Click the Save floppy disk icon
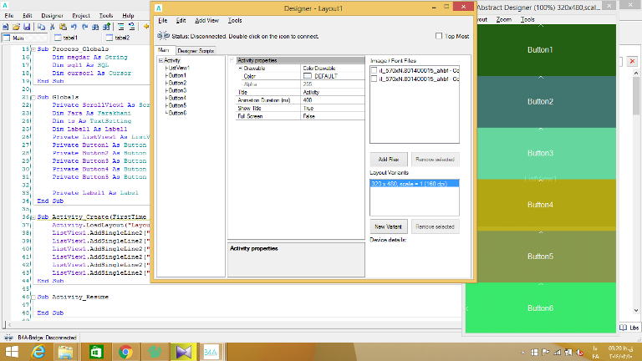 27,27
